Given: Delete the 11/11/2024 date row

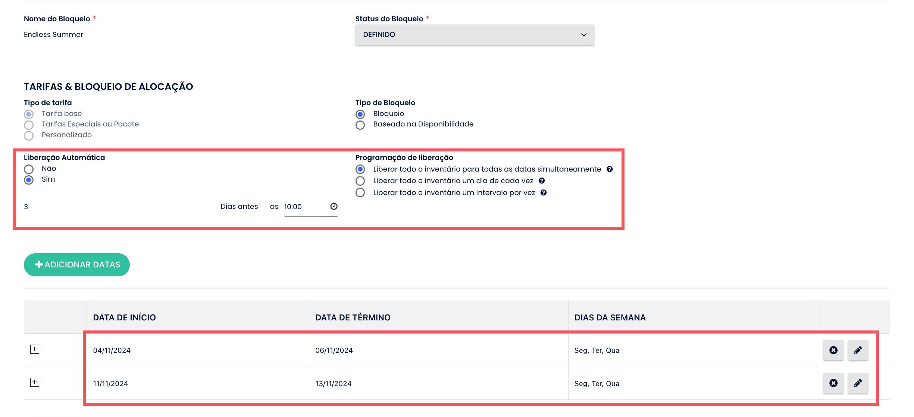Looking at the screenshot, I should pyautogui.click(x=833, y=383).
